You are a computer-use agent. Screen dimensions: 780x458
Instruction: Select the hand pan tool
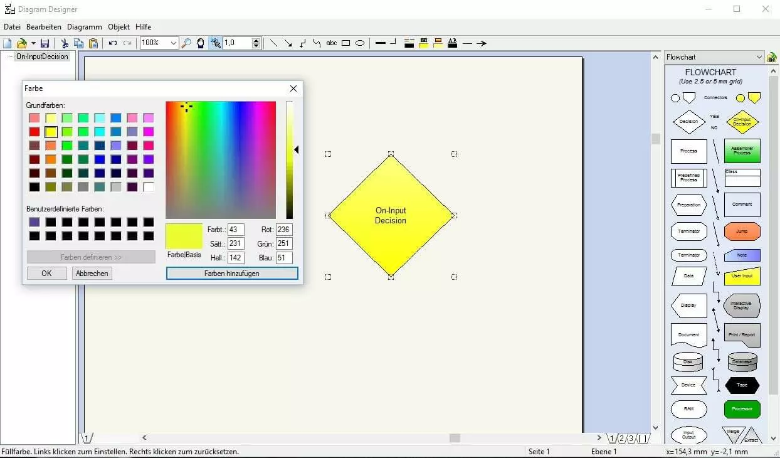point(201,43)
